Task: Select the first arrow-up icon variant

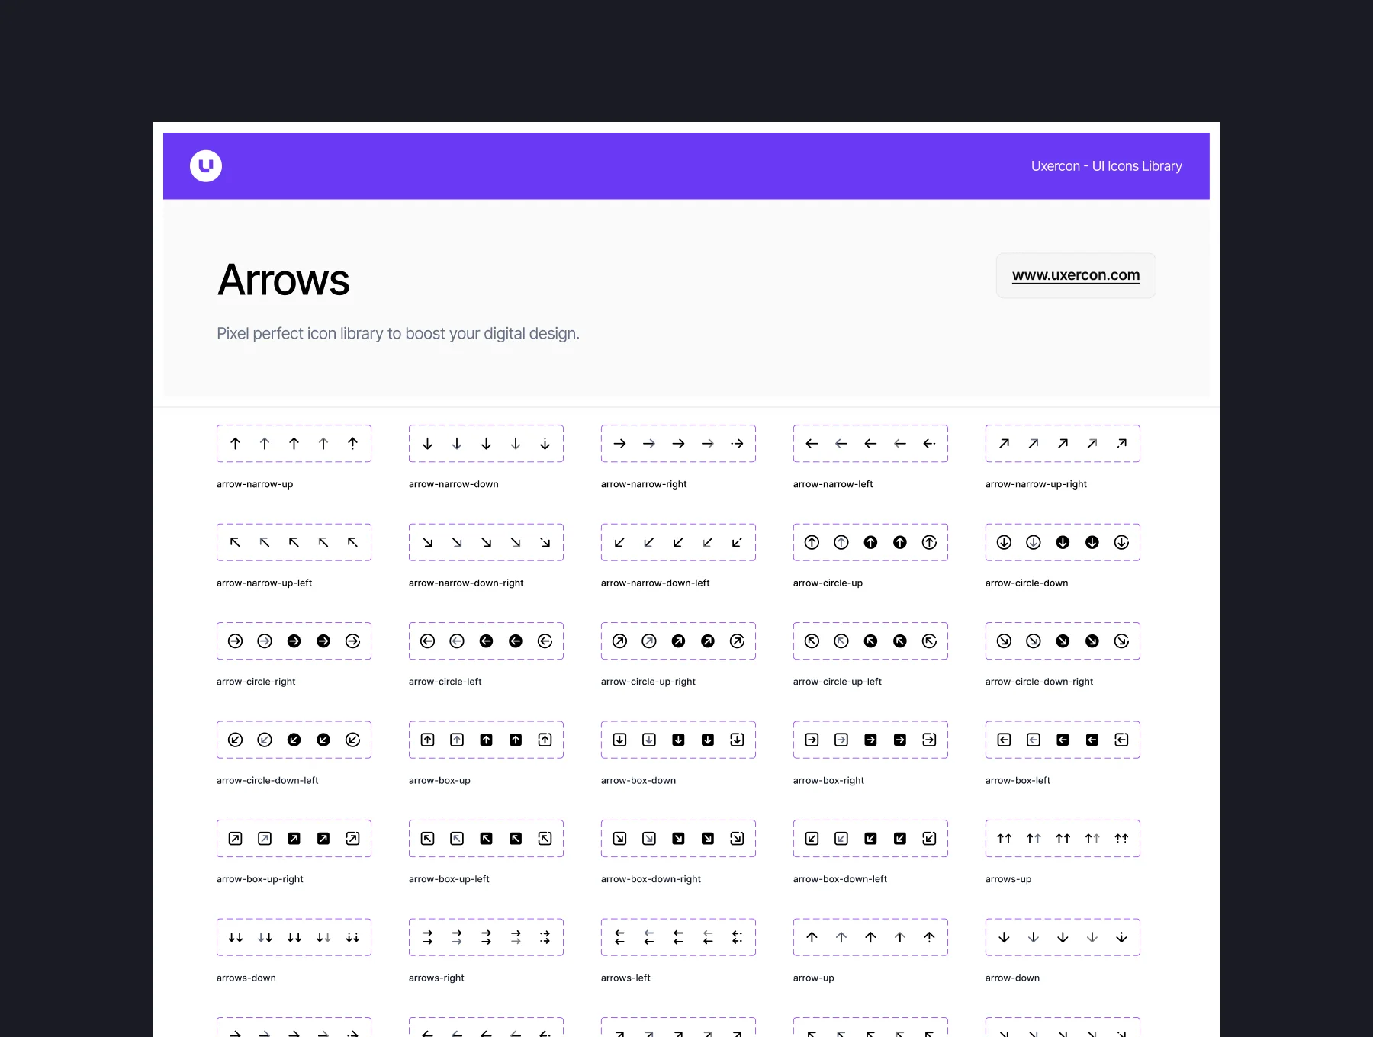Action: tap(812, 937)
